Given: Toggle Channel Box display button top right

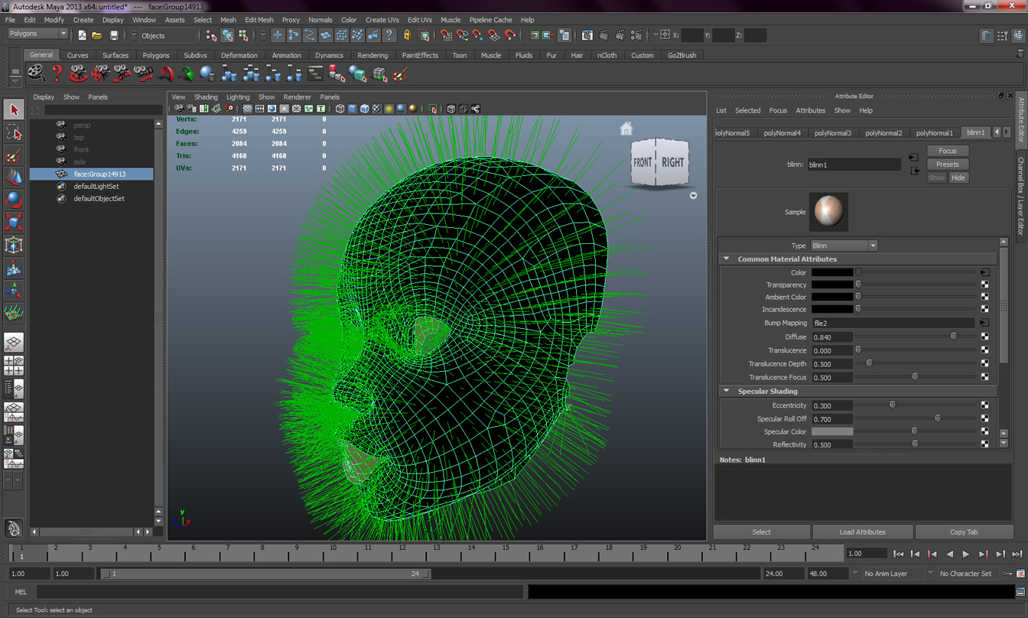Looking at the screenshot, I should tap(1019, 35).
